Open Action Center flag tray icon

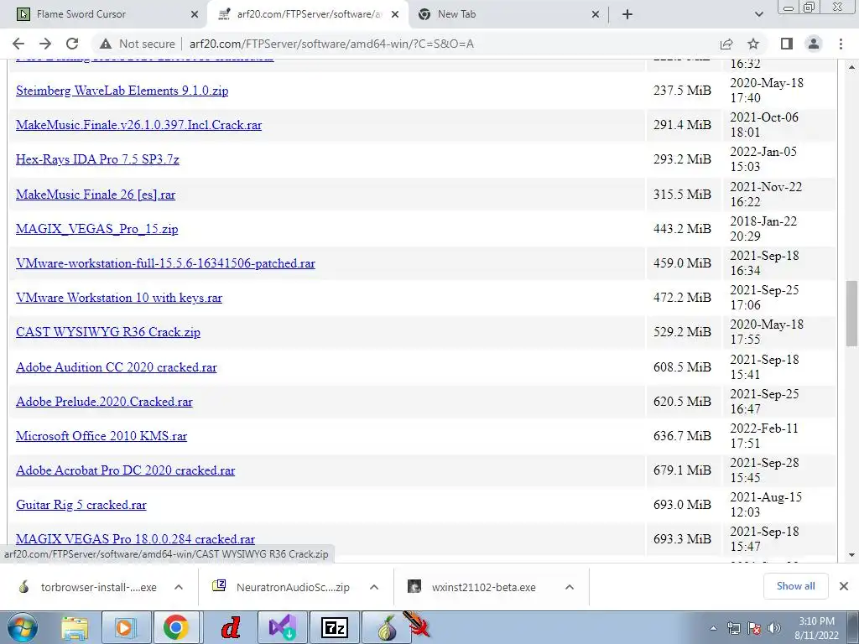754,629
